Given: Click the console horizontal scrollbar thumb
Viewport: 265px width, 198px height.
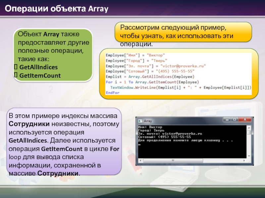Looking at the screenshot, I should (x=173, y=161).
